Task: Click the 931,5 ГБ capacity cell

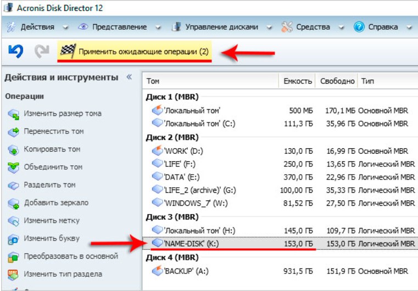Action: (x=298, y=271)
